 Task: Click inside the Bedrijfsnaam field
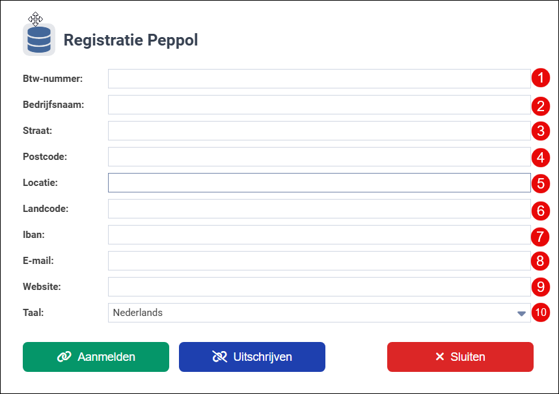319,105
